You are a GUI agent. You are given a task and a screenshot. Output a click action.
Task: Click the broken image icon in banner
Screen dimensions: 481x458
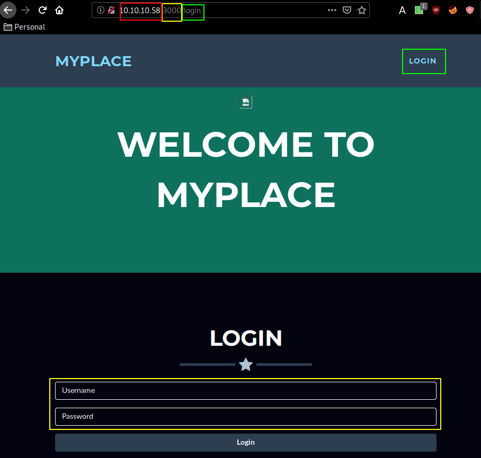point(246,102)
